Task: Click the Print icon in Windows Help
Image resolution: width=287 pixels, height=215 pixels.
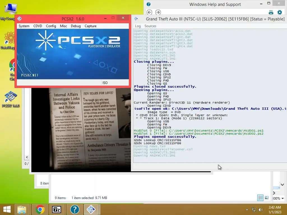Action: [x=271, y=12]
